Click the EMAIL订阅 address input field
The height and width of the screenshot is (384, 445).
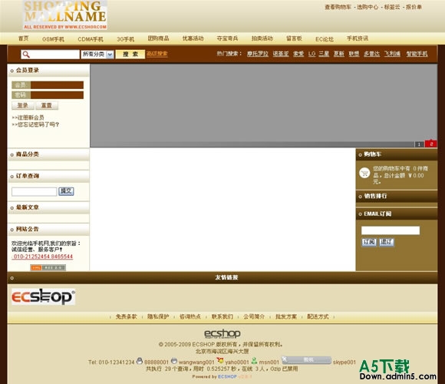coord(391,230)
